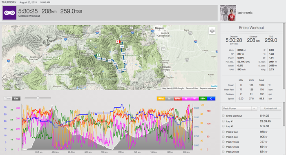This screenshot has width=286, height=155.
Task: Click the Uncheck All button
Action: click(x=270, y=108)
